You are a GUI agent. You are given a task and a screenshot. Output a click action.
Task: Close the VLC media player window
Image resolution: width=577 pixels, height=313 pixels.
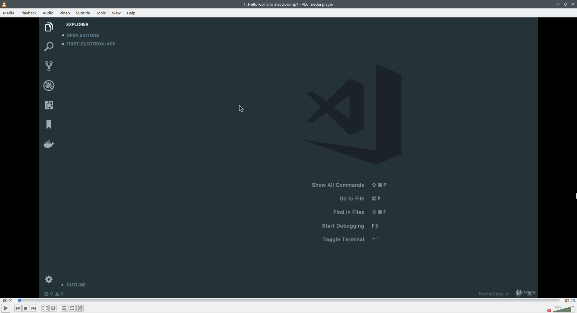(x=573, y=4)
